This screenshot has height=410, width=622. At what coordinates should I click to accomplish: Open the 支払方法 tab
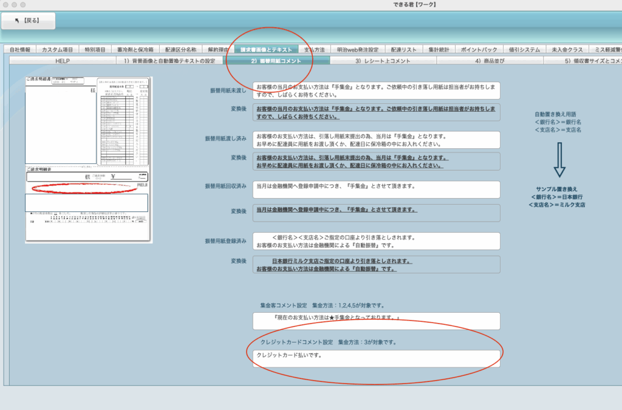(315, 50)
